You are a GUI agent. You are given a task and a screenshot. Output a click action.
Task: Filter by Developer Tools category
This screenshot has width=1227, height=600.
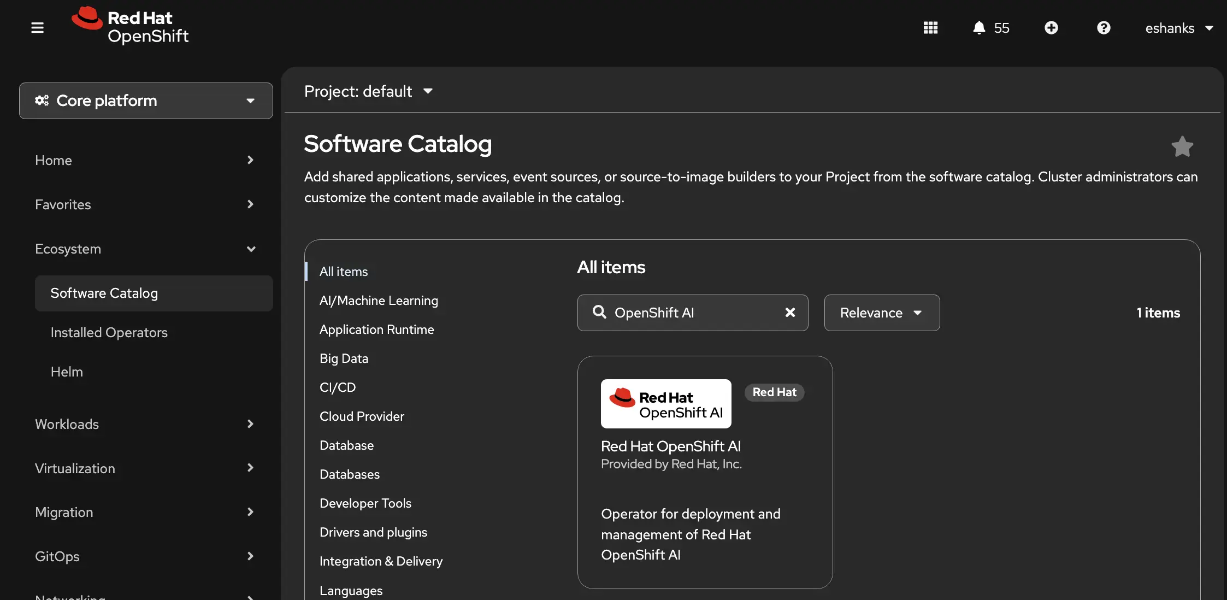[365, 503]
